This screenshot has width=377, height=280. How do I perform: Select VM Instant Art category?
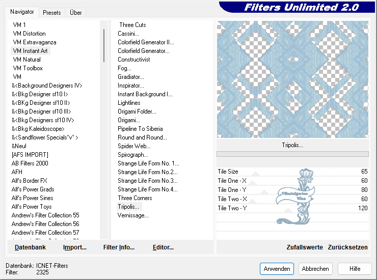click(x=30, y=51)
